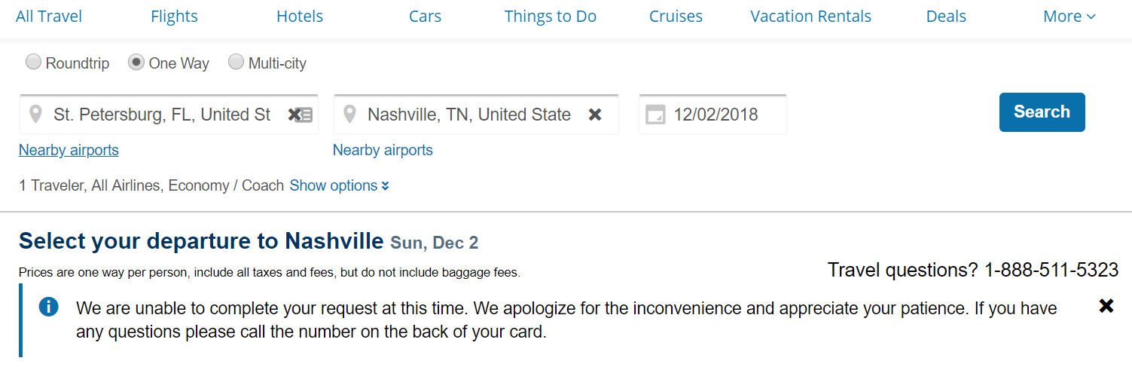Click the origin location pin icon
Image resolution: width=1132 pixels, height=367 pixels.
35,115
